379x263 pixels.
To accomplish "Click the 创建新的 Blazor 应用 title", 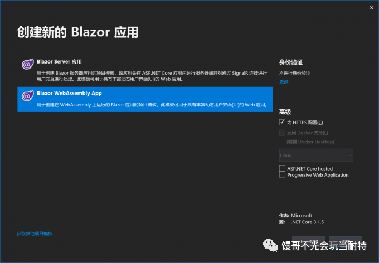I will click(77, 32).
